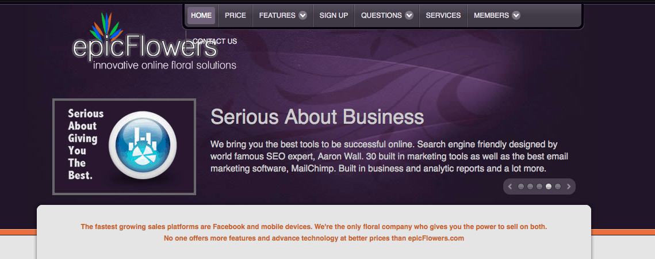This screenshot has height=259, width=655.
Task: Click the Serious About Business heading
Action: click(317, 117)
